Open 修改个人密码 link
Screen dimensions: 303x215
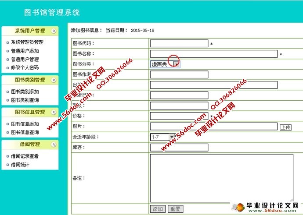(25, 67)
